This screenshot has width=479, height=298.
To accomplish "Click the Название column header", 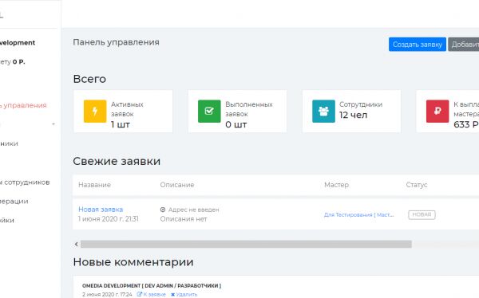I will coord(94,185).
